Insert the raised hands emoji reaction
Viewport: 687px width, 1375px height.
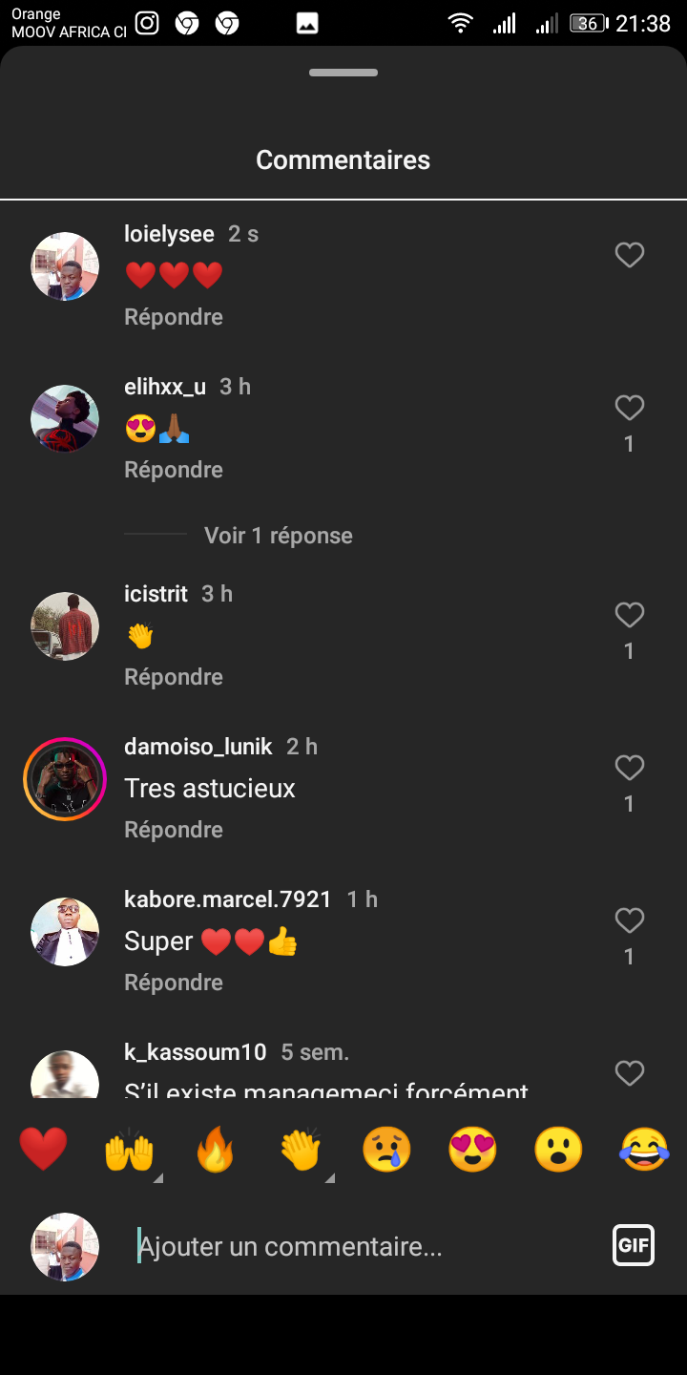[x=129, y=1149]
